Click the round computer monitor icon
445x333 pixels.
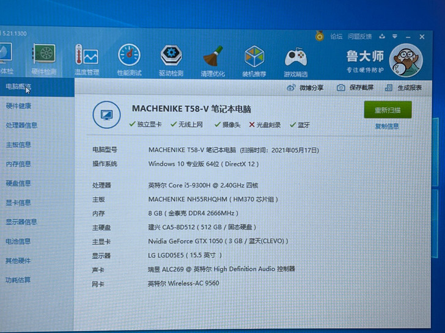click(x=106, y=115)
